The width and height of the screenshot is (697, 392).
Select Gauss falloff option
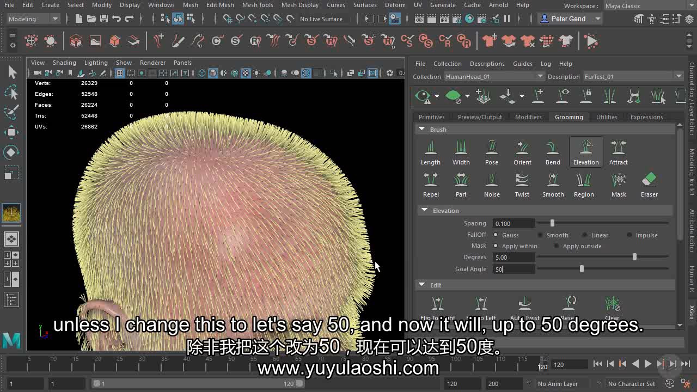pyautogui.click(x=506, y=235)
